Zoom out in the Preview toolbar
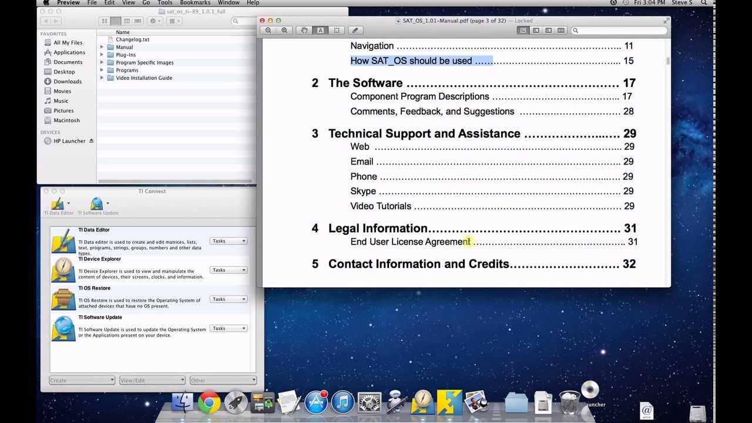Viewport: 752px width, 423px height. pyautogui.click(x=268, y=31)
